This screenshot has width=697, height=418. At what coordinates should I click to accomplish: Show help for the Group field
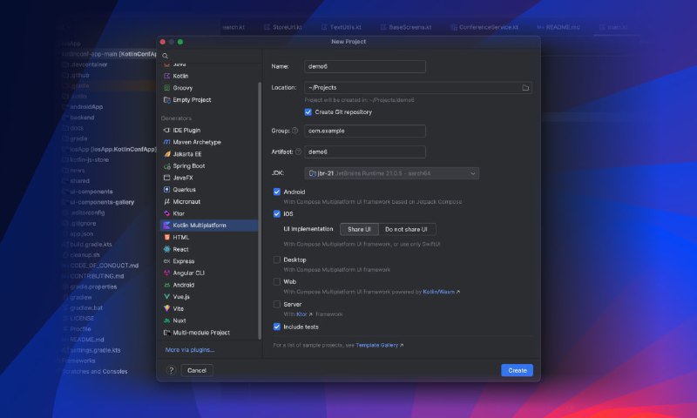click(x=294, y=131)
